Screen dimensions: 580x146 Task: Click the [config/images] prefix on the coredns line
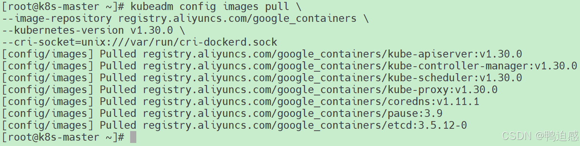[x=48, y=101]
